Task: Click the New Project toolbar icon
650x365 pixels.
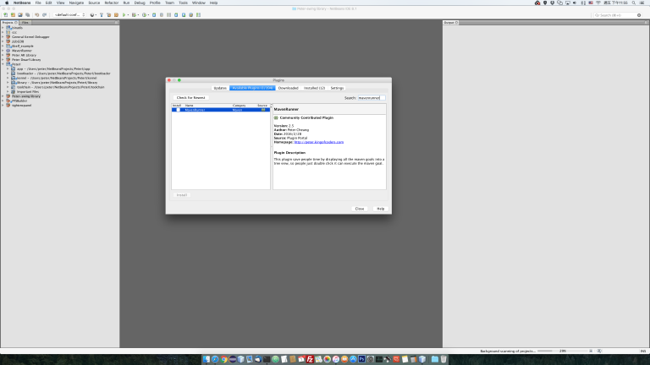Action: click(x=13, y=15)
